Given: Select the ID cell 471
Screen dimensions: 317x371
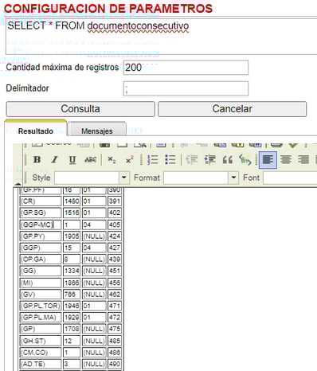Looking at the screenshot, I should click(115, 306).
